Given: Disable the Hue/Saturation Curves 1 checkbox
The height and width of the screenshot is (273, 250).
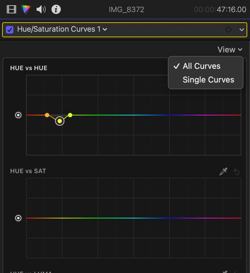Looking at the screenshot, I should pos(10,29).
